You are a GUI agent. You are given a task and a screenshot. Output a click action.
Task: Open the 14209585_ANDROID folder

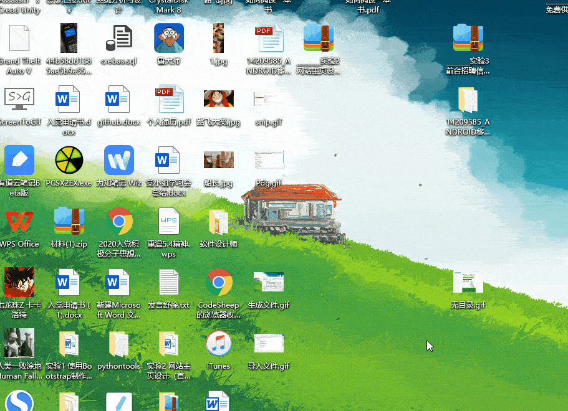468,100
